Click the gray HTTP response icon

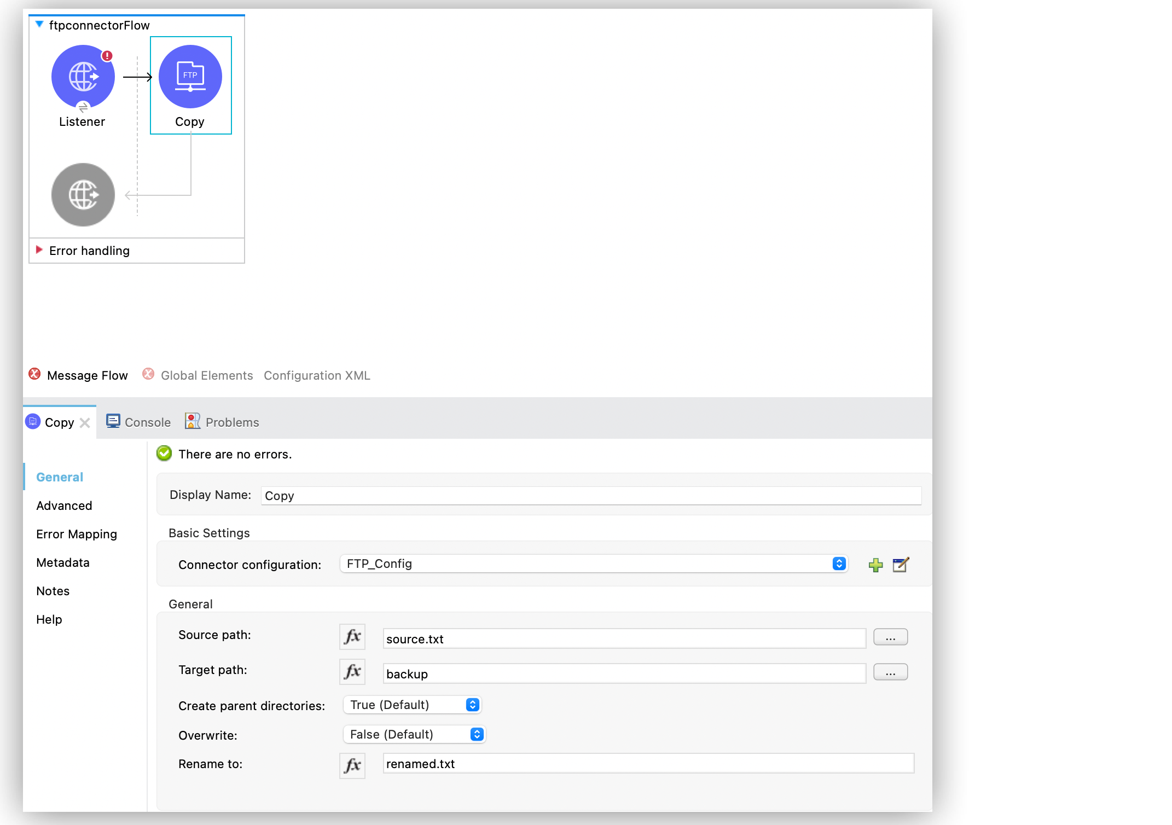83,195
